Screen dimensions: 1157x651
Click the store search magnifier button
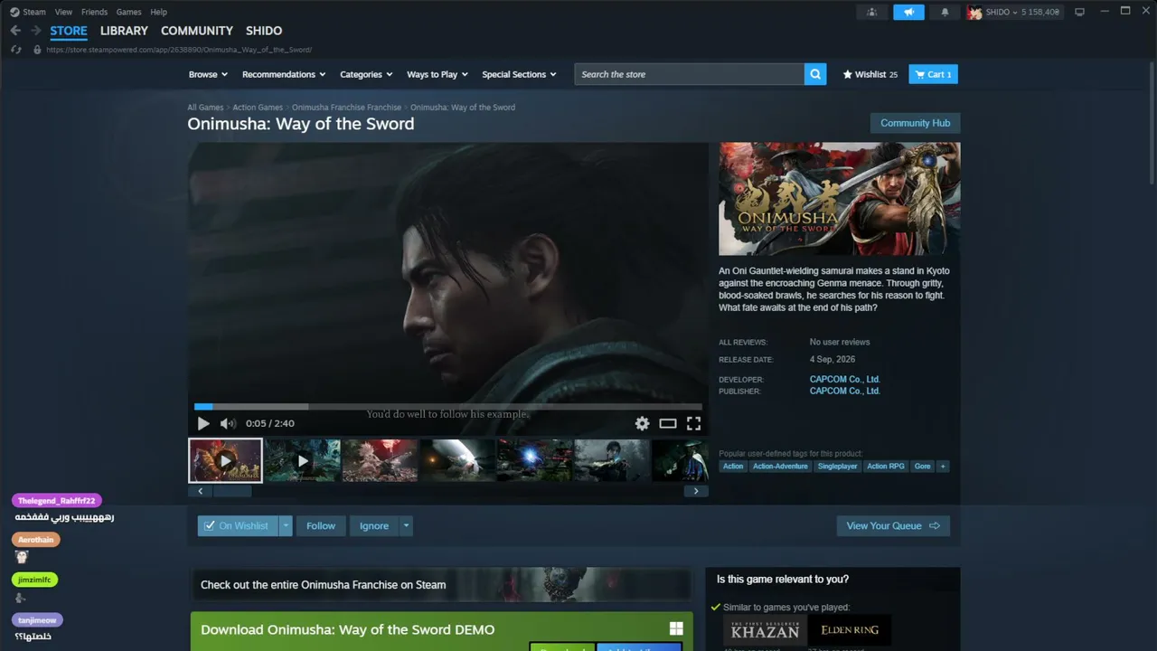815,74
